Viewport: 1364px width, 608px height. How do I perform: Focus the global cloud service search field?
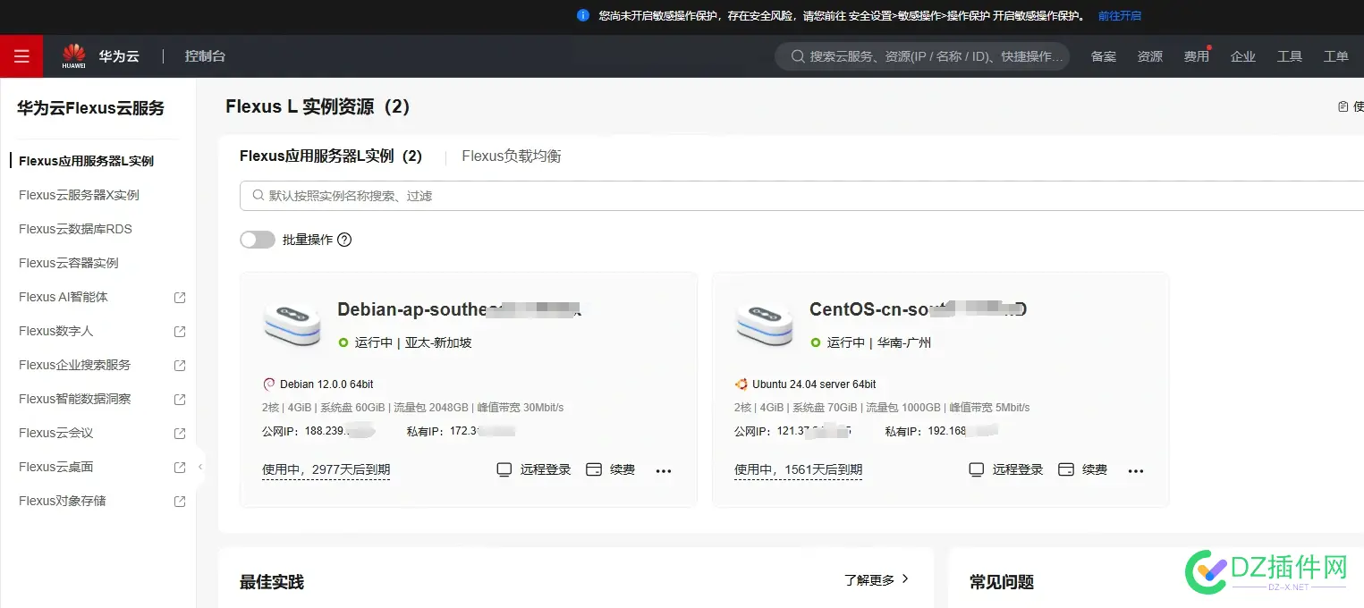(x=922, y=56)
